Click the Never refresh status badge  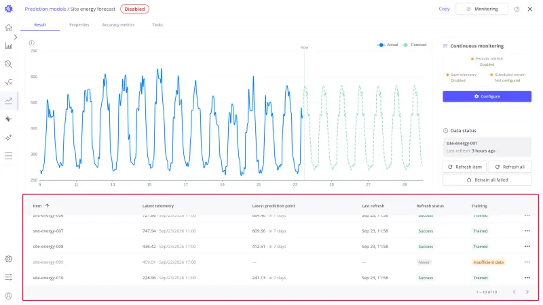[x=424, y=262]
